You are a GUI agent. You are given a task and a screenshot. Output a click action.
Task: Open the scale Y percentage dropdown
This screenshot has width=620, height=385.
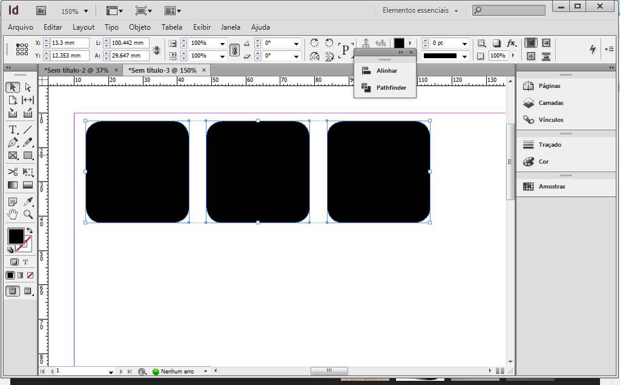pos(223,56)
